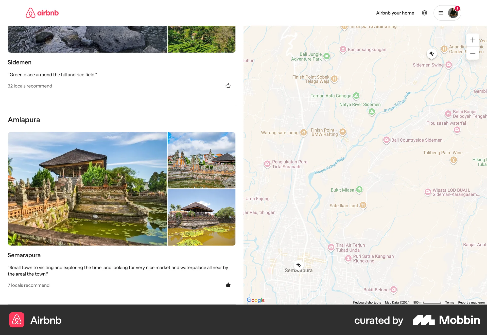This screenshot has height=335, width=487.
Task: Open Report a map error link
Action: 471,302
